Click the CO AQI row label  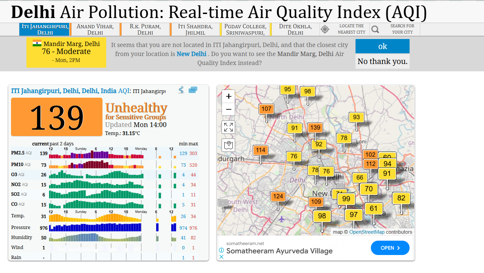pyautogui.click(x=18, y=204)
